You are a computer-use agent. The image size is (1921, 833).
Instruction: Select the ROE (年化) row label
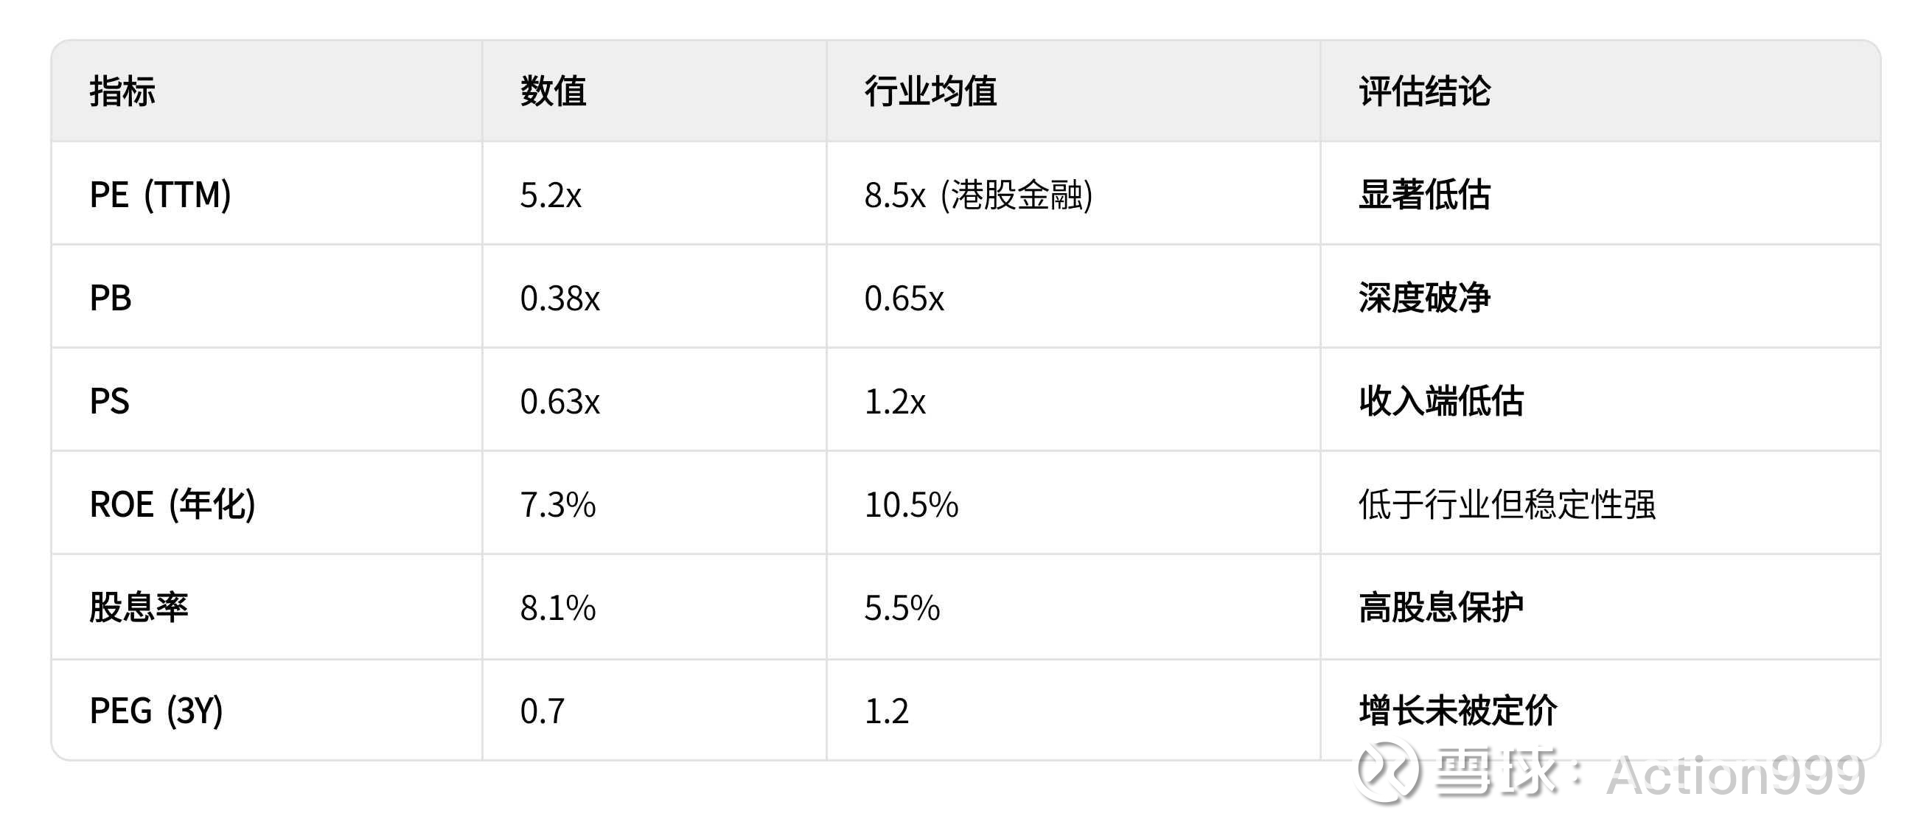(172, 504)
